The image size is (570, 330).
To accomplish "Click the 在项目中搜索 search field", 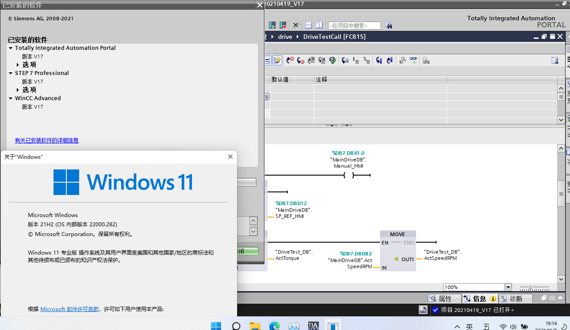I will coord(354,26).
